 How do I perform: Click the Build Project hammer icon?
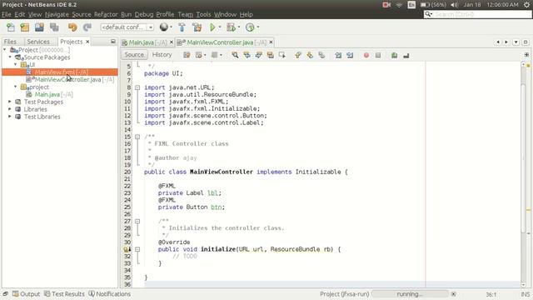pyautogui.click(x=182, y=27)
